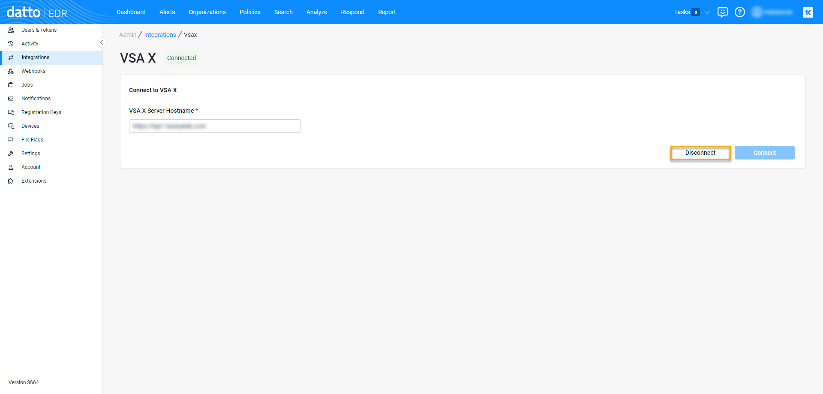
Task: Open the Analyze menu
Action: point(317,12)
